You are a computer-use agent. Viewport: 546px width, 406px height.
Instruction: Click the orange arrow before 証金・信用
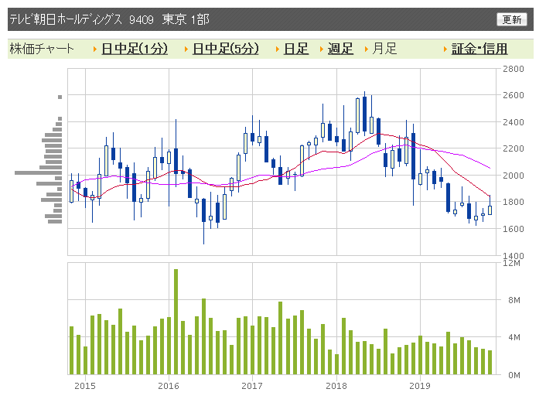click(x=445, y=49)
